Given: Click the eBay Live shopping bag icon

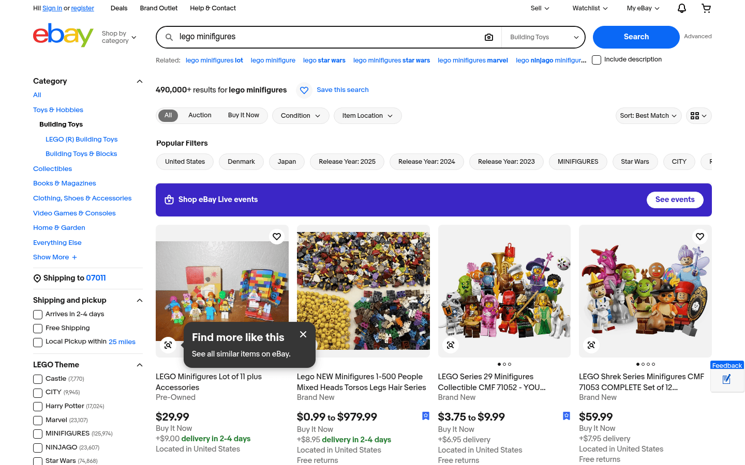Looking at the screenshot, I should tap(169, 200).
